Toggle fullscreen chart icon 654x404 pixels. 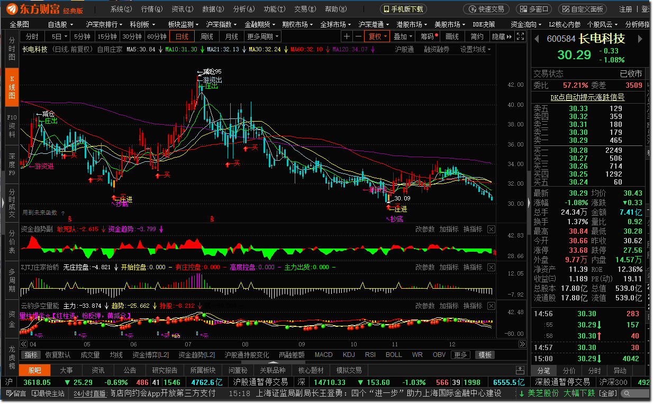[521, 36]
